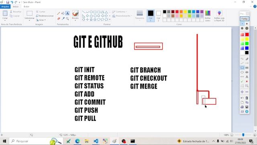Choose largest pen size dot in floating toolbar
257x145 pixels.
pyautogui.click(x=247, y=29)
